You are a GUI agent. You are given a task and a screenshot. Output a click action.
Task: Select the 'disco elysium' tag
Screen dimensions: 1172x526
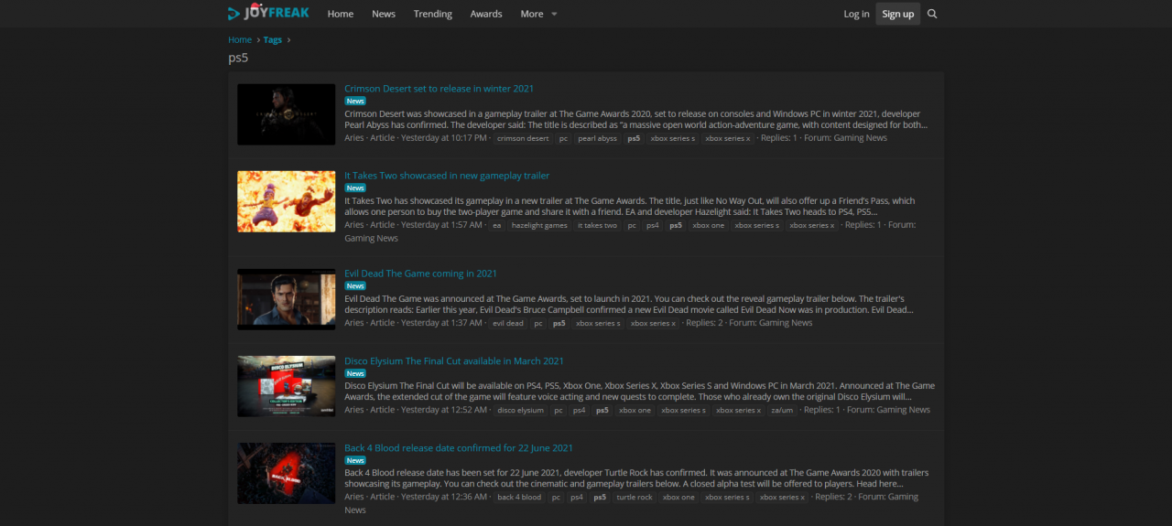(x=521, y=411)
